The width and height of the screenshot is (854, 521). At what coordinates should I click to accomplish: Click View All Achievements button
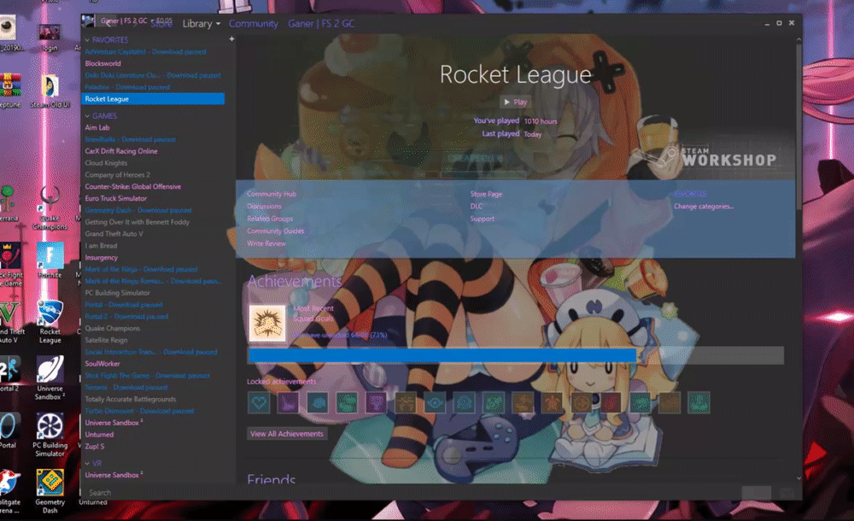pos(286,434)
